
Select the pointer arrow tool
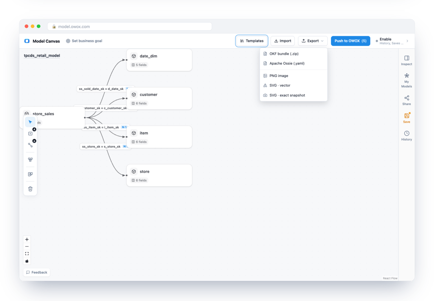tap(30, 122)
